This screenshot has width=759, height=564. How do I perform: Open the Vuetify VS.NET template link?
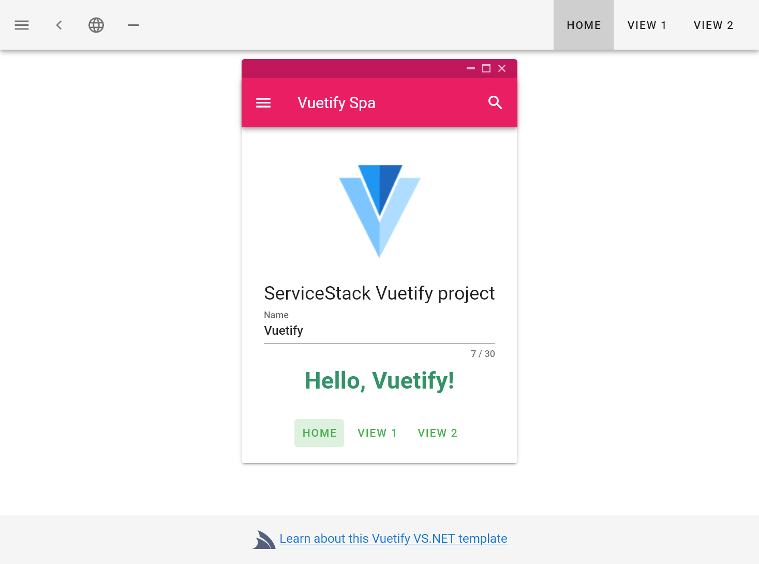coord(393,539)
